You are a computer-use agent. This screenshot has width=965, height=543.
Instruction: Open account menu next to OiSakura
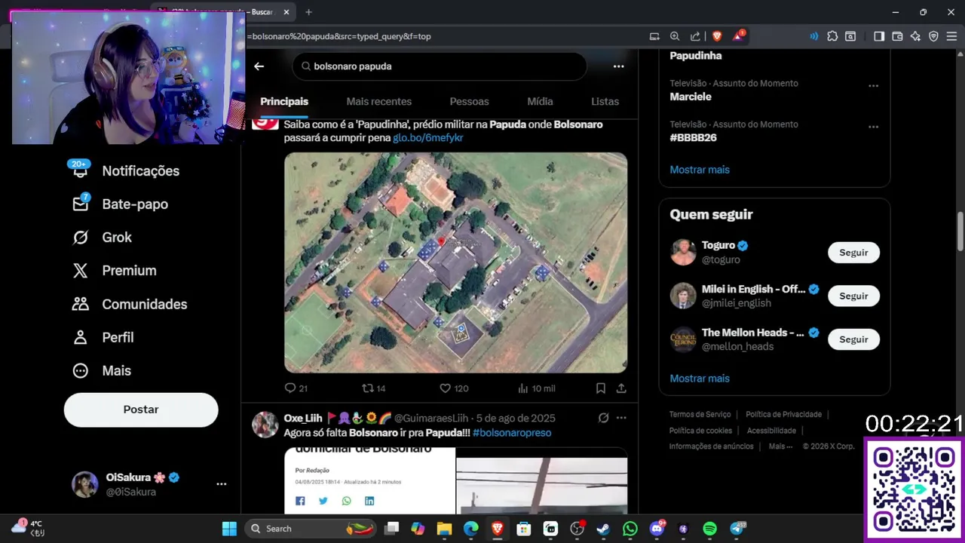coord(222,484)
